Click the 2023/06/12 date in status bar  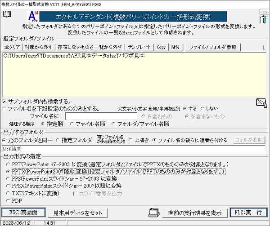click(17, 223)
